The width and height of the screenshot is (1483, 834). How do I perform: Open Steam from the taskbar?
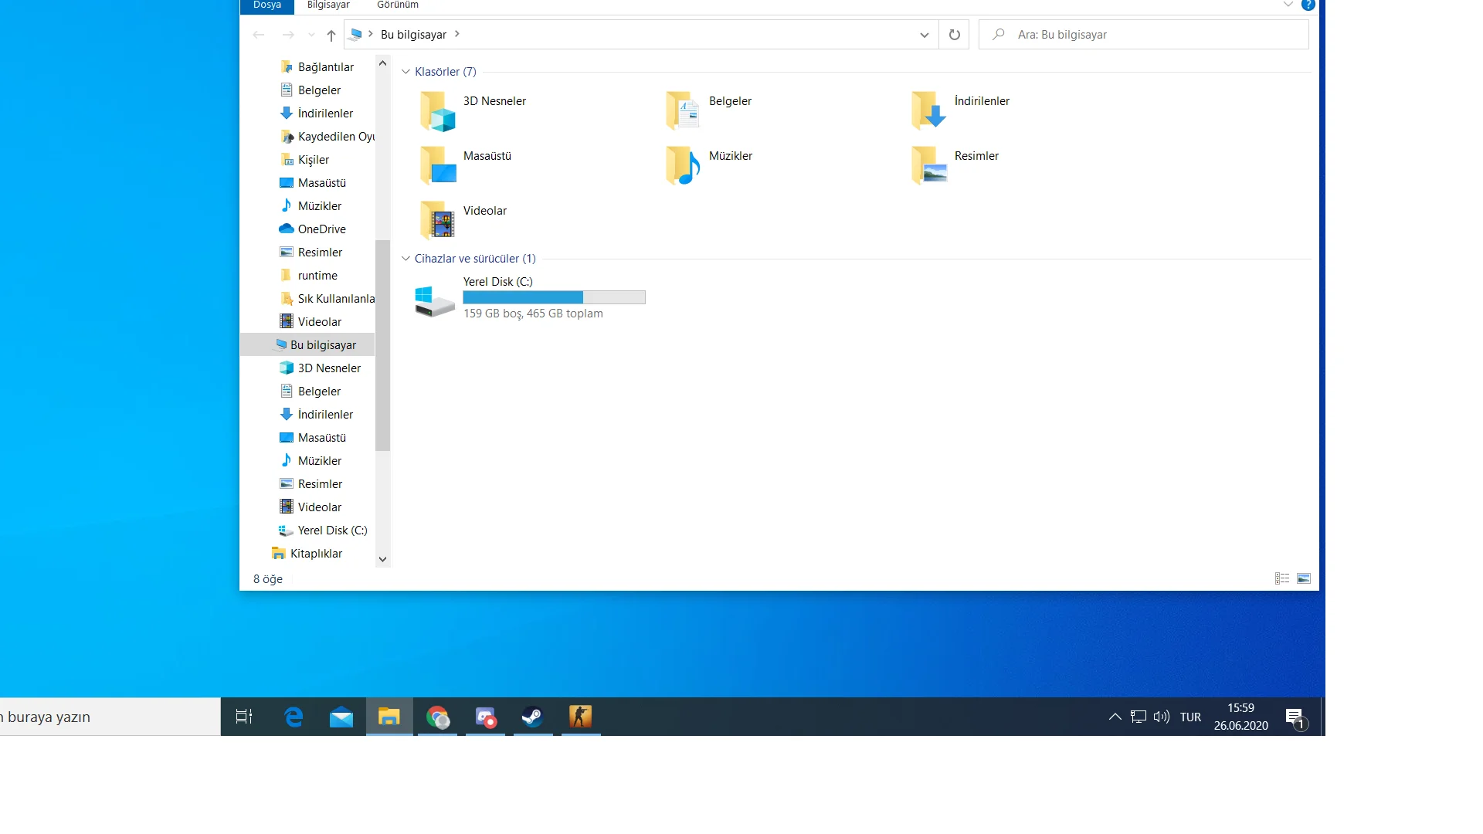tap(532, 717)
